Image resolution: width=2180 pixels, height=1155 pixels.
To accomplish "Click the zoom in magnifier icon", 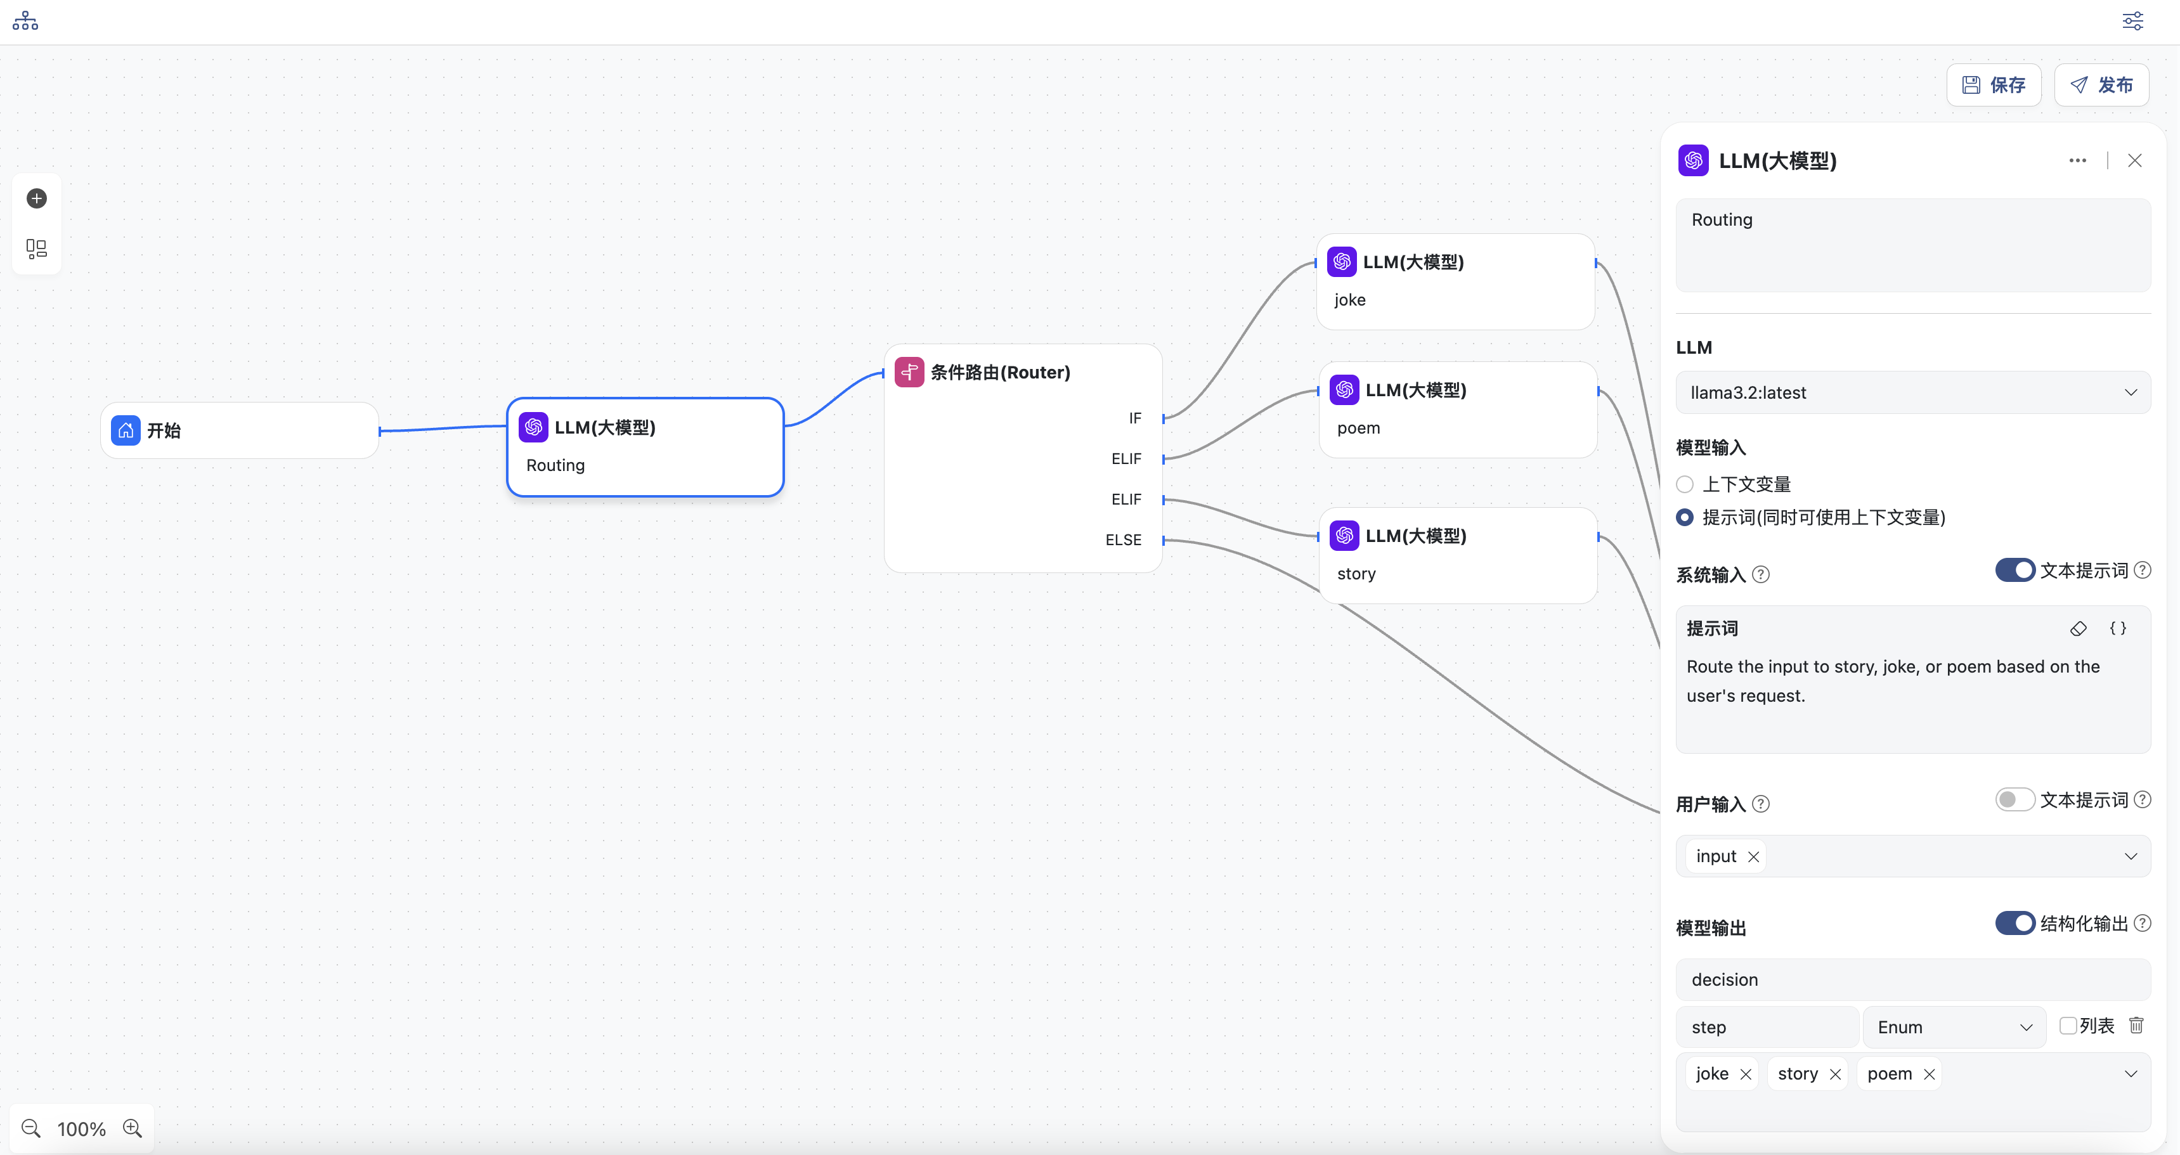I will pos(132,1128).
